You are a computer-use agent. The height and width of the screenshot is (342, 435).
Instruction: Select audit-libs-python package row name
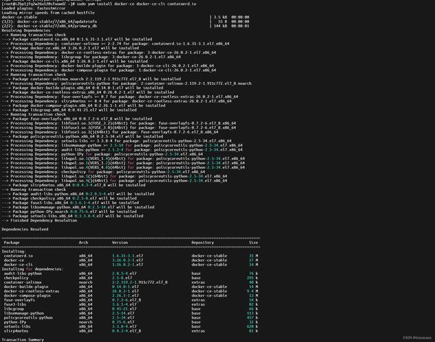(23, 274)
